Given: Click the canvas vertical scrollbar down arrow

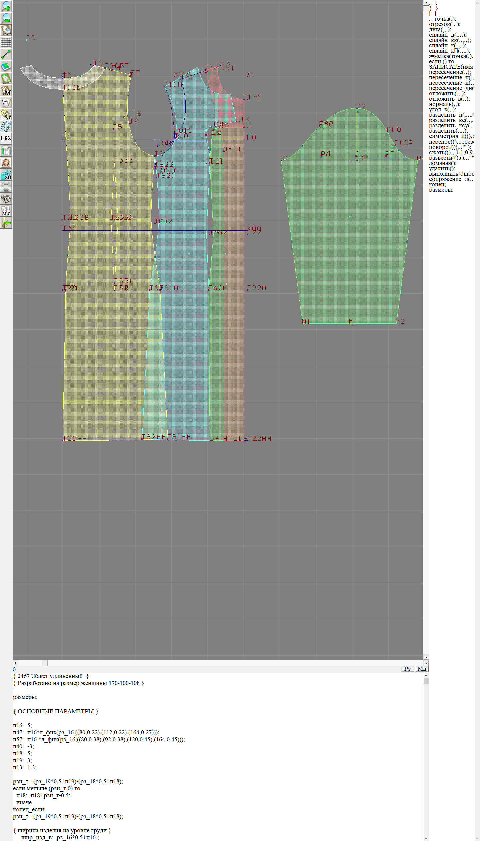Looking at the screenshot, I should point(426,657).
